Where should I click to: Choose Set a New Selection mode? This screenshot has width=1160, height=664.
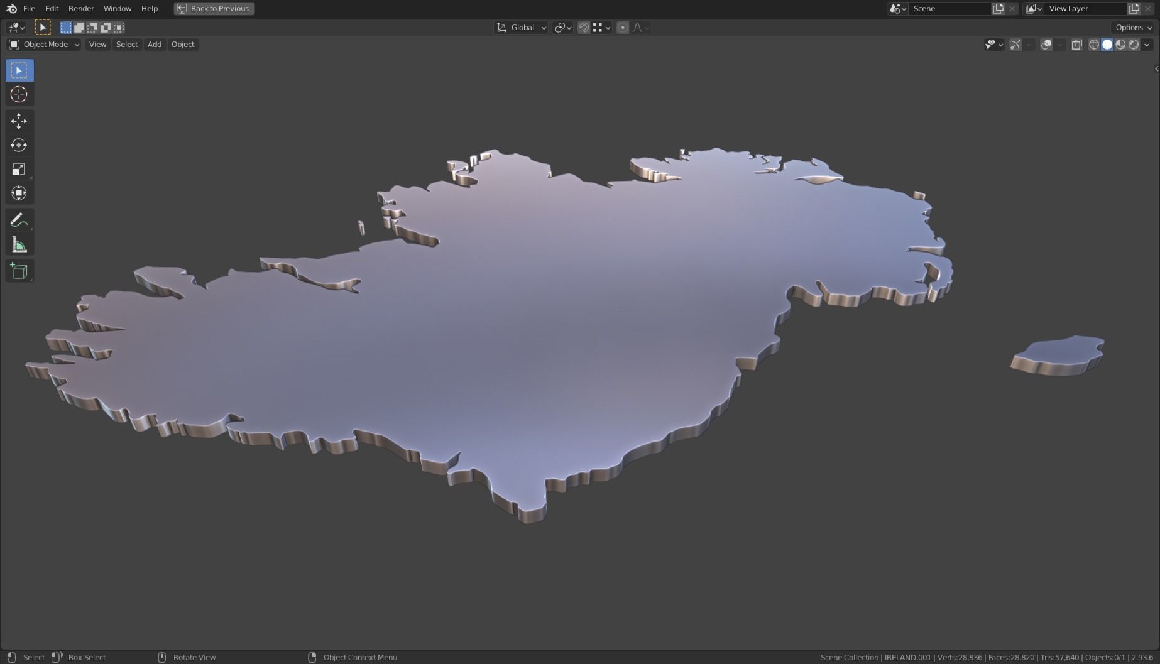click(66, 27)
